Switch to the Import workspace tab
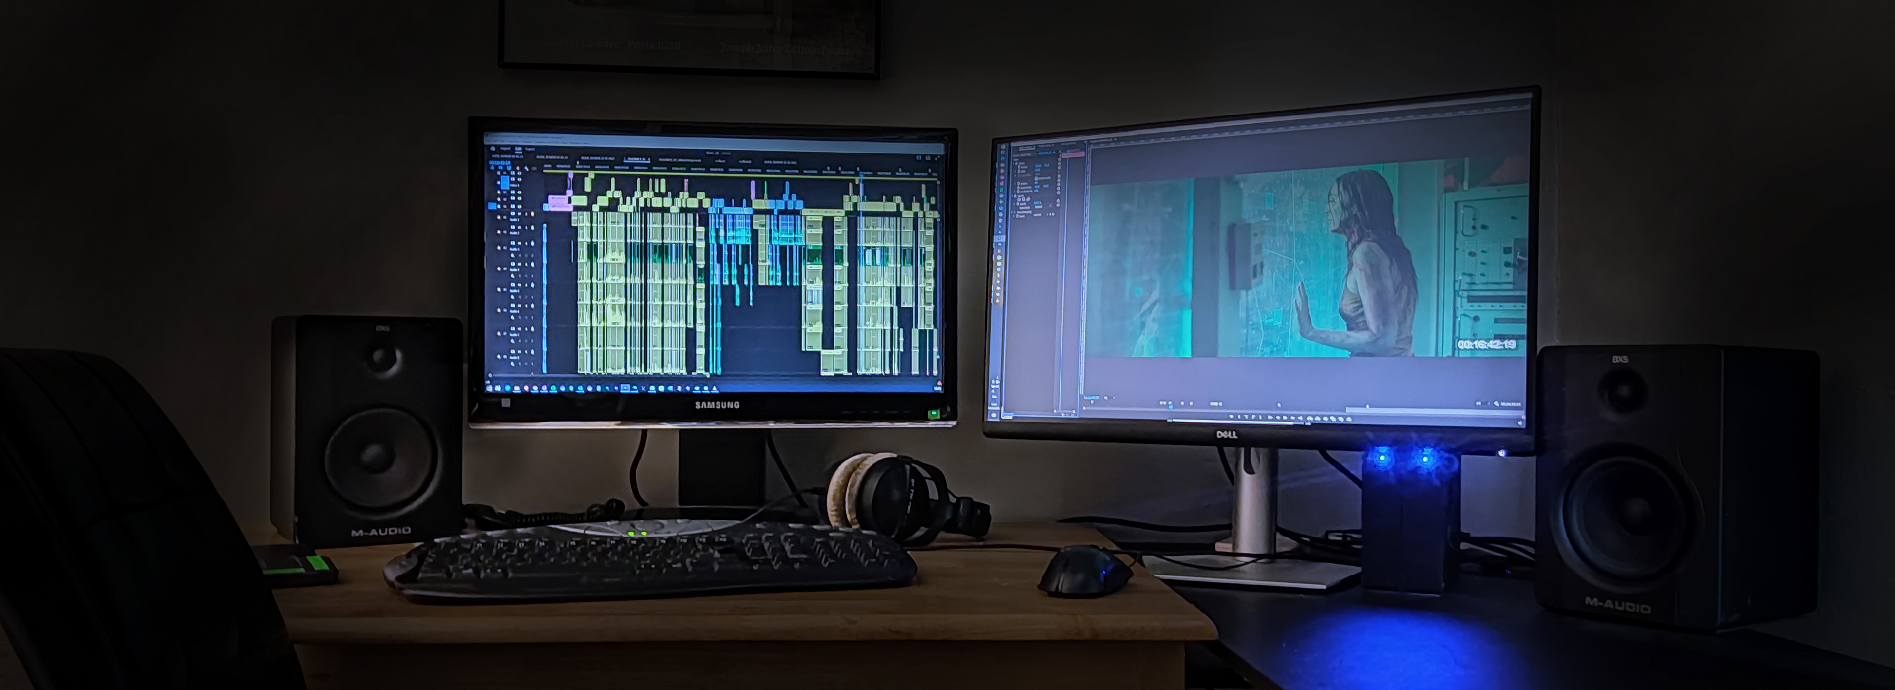 click(505, 149)
